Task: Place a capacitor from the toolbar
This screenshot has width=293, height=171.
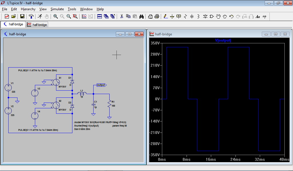Action: tap(192, 17)
